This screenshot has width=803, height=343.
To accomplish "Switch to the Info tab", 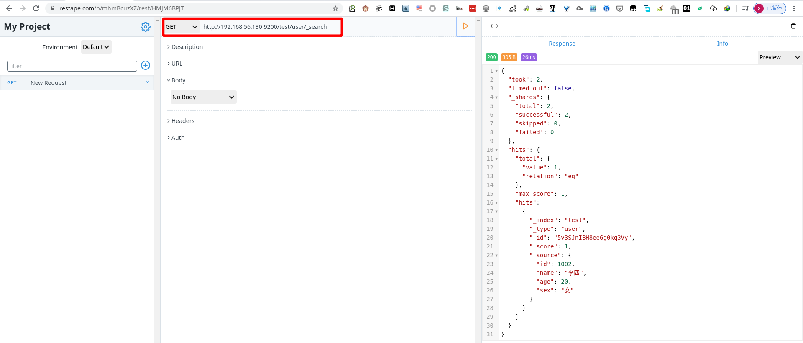I will 722,44.
